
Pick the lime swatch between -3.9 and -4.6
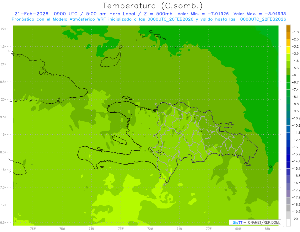point(288,57)
